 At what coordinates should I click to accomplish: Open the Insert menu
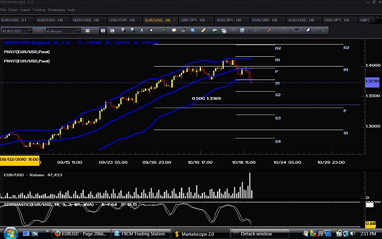(25, 10)
